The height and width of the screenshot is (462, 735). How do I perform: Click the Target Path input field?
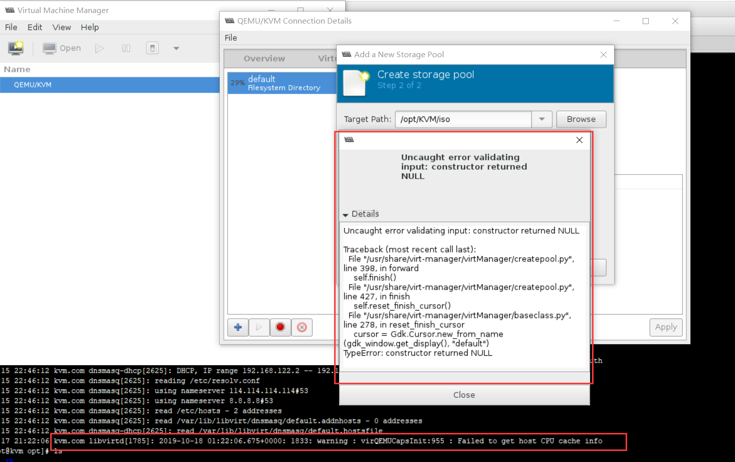coord(464,119)
